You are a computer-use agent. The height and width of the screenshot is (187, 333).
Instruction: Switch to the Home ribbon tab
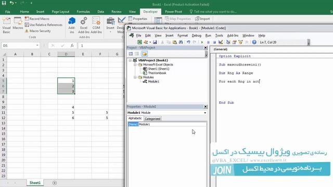pyautogui.click(x=24, y=11)
